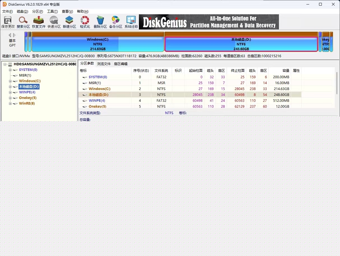Sort by the 文件系统 column header
Viewport: 340px width, 256px height.
coord(161,71)
